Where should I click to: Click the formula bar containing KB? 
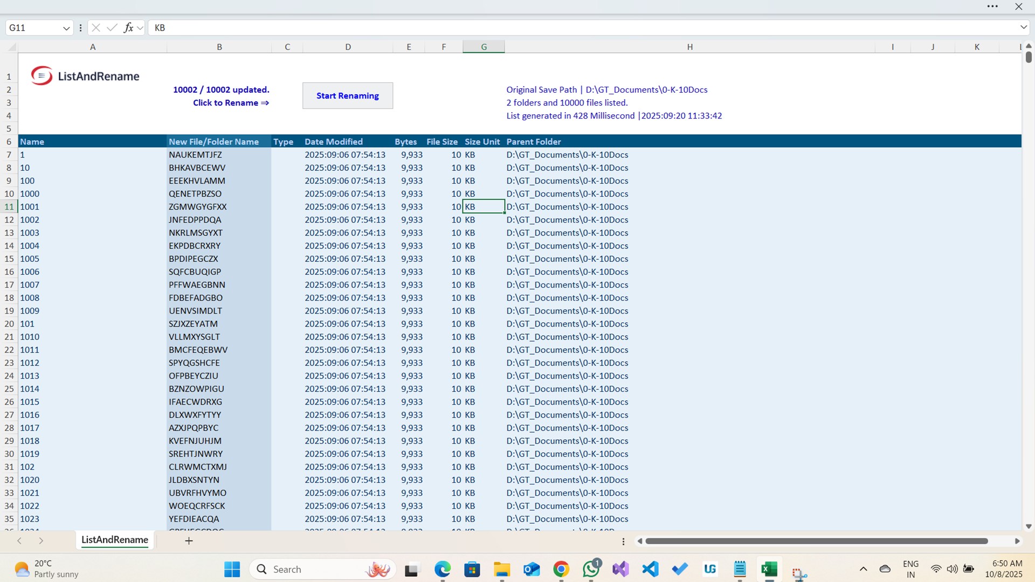point(582,27)
